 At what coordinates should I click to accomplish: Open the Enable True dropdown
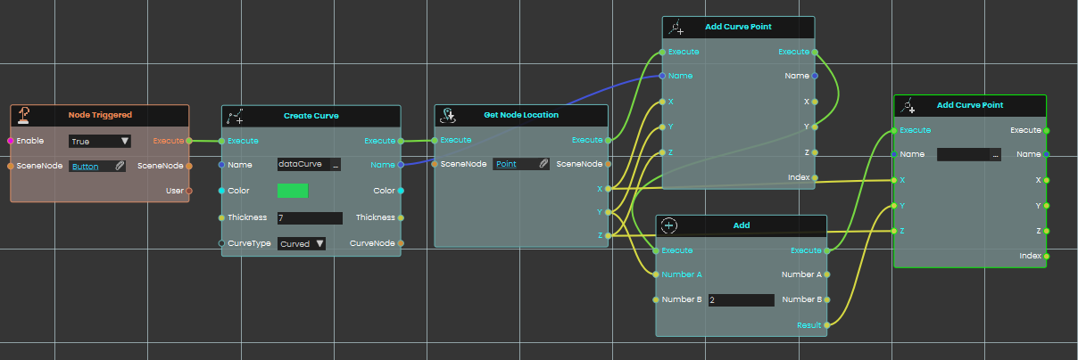[x=99, y=141]
